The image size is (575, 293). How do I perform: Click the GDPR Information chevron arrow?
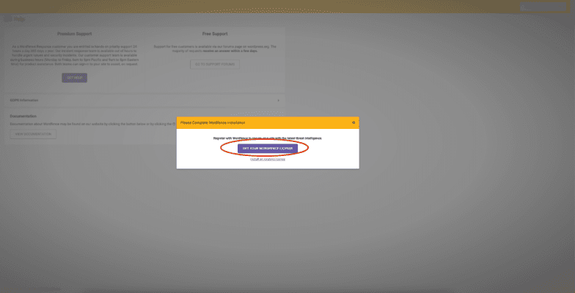click(279, 100)
